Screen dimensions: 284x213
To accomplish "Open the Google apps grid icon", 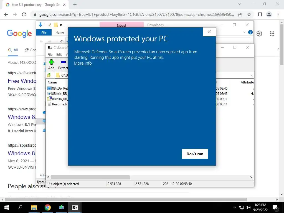I will click(272, 34).
